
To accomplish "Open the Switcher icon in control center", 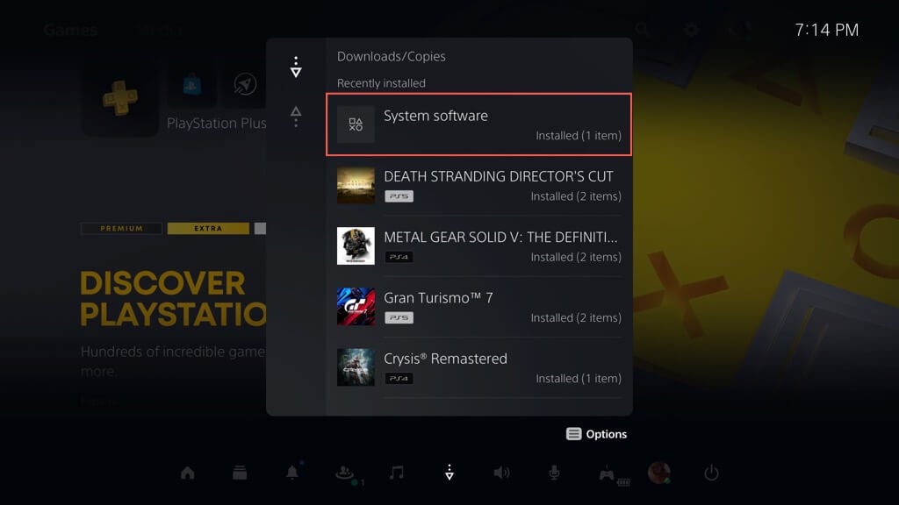I will pyautogui.click(x=240, y=473).
